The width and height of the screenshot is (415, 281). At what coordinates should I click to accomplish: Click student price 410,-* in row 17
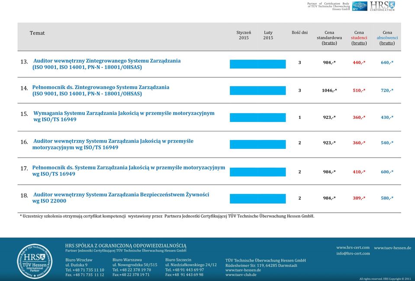pyautogui.click(x=359, y=172)
